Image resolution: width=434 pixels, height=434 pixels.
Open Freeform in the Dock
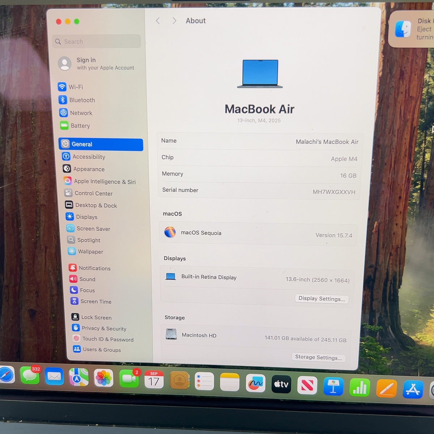coord(255,383)
